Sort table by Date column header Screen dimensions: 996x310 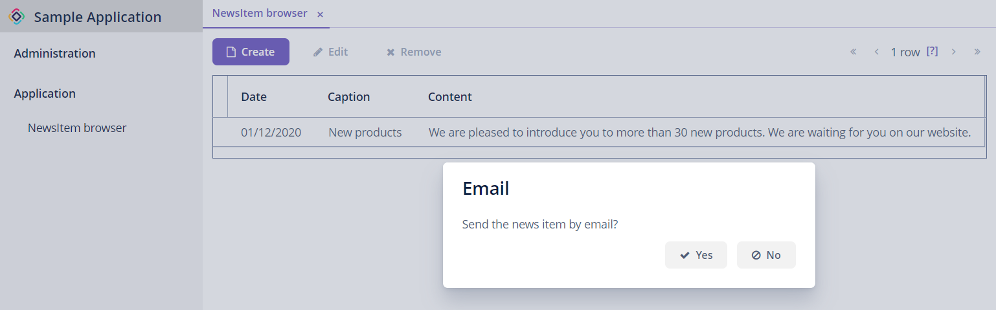[254, 97]
